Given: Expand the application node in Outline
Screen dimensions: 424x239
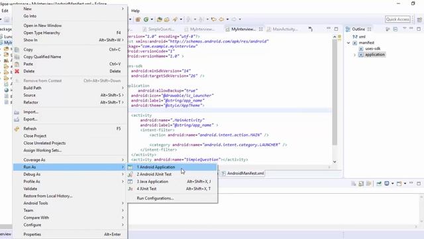Looking at the screenshot, I should click(355, 54).
